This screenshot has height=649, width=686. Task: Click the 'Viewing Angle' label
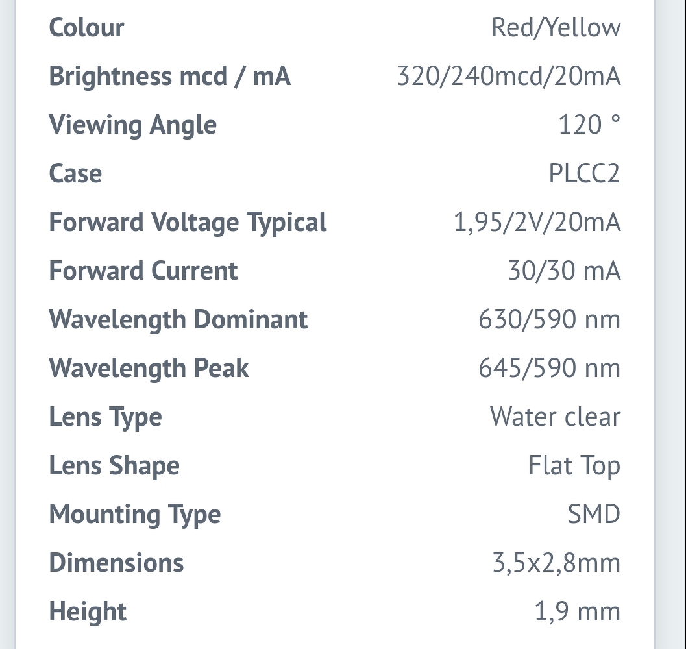[132, 125]
